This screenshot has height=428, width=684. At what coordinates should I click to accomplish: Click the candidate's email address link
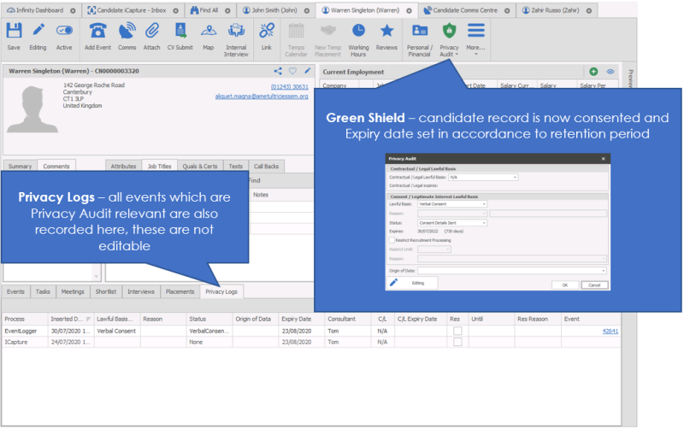(262, 97)
